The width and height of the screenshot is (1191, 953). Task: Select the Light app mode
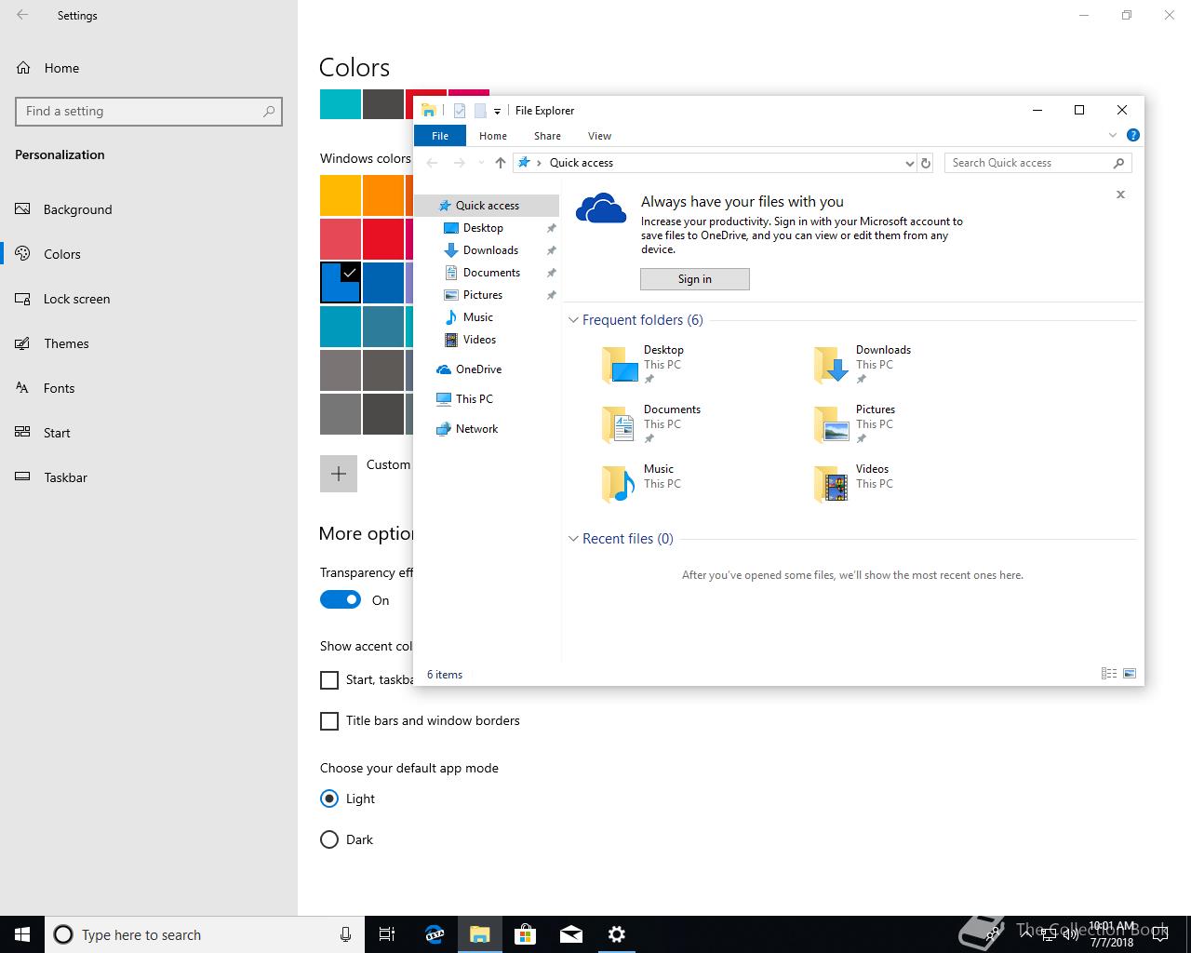[x=329, y=799]
